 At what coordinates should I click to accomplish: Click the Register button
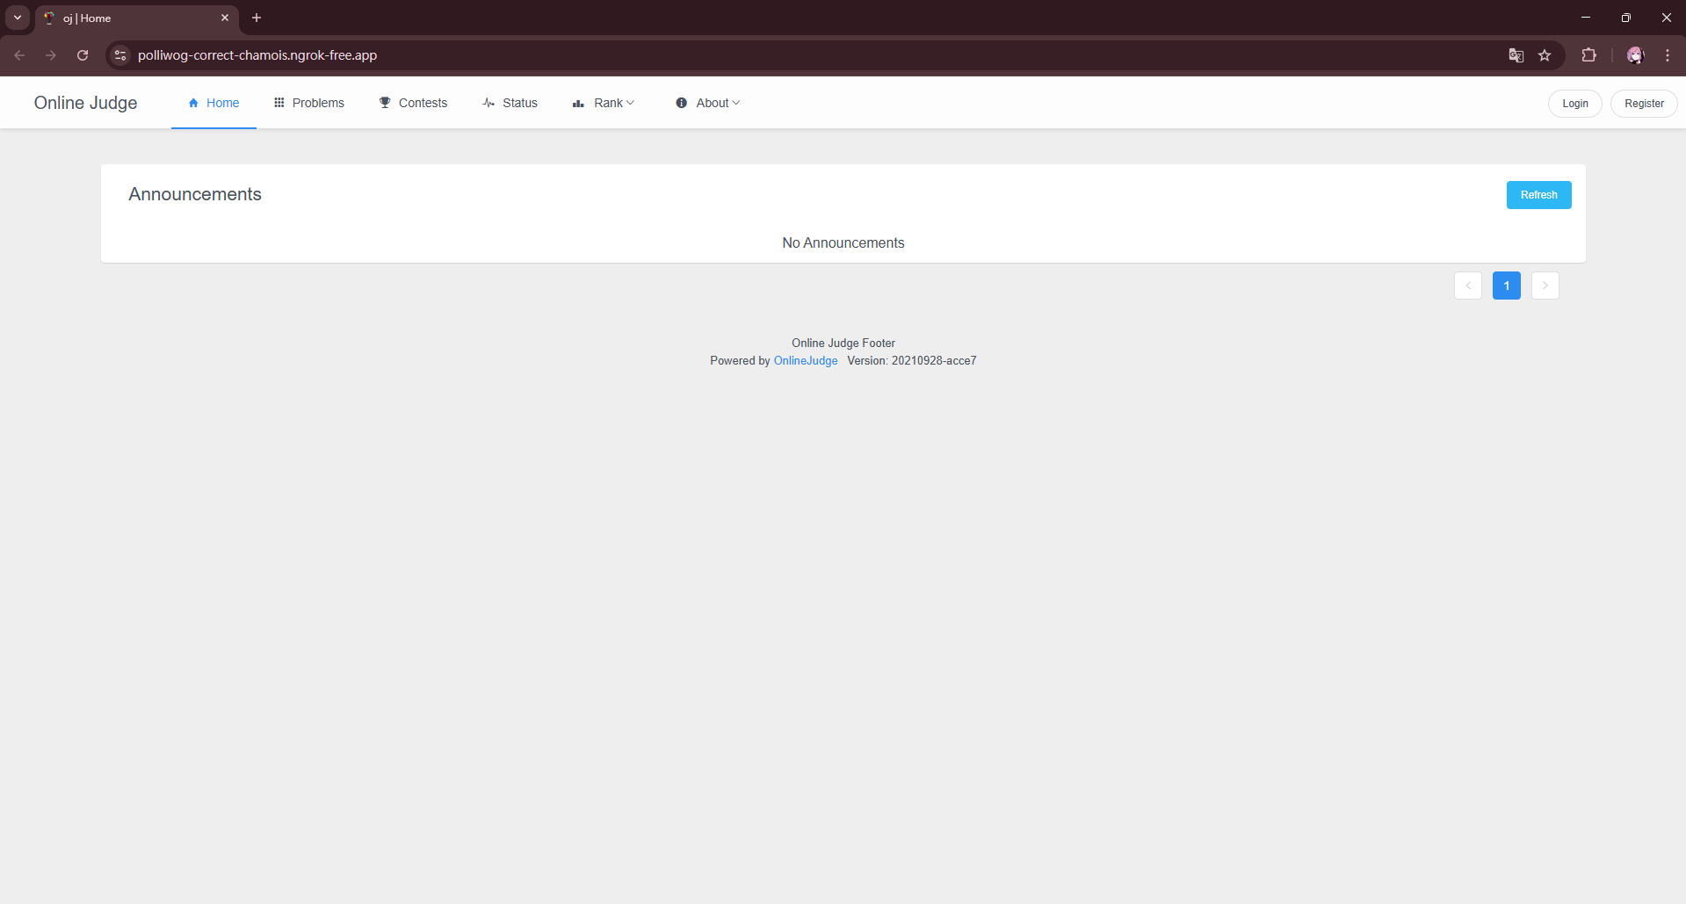click(1644, 104)
